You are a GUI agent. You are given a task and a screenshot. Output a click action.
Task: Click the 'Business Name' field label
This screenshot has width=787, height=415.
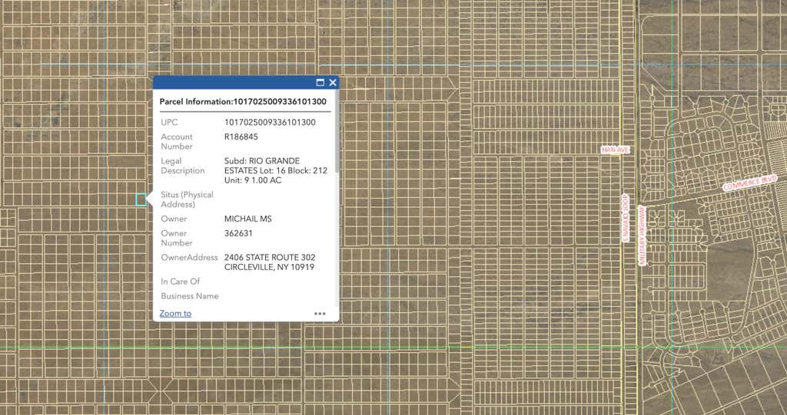pyautogui.click(x=190, y=296)
